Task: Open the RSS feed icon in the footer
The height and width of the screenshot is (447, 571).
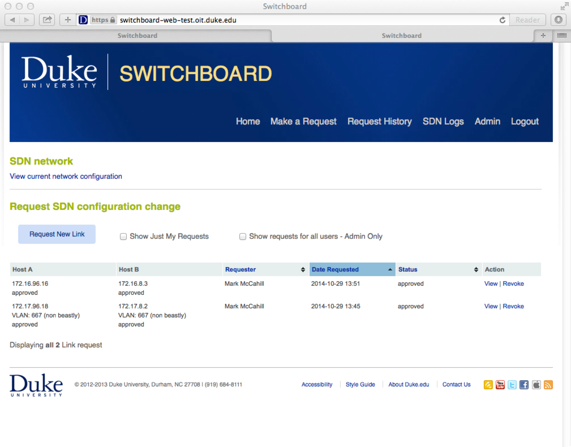Action: (x=548, y=385)
